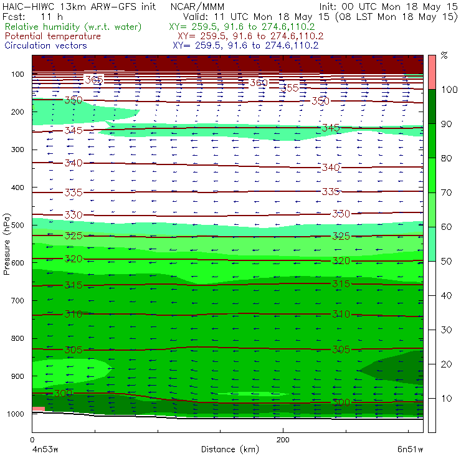Viewport: 461px width, 461px height.
Task: Click the '60' colorbar tick label
Action: 446,227
